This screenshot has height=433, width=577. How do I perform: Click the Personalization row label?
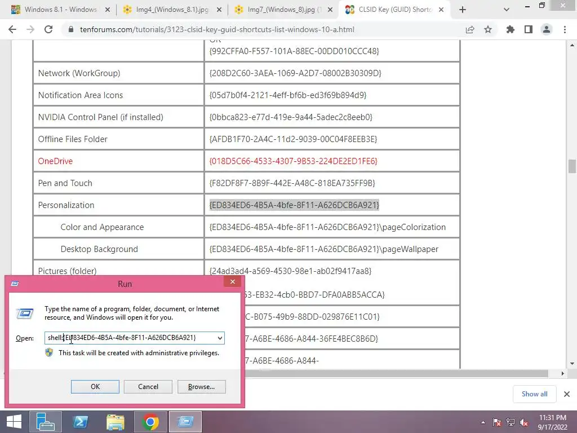tap(66, 205)
